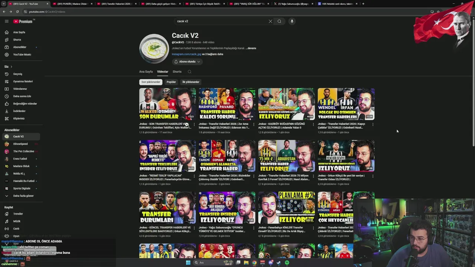This screenshot has width=475, height=267.
Task: Open three-dot menu of KADIKÖY BOĞASI'NIN GÖZÜNÜ video
Action: pos(313,124)
